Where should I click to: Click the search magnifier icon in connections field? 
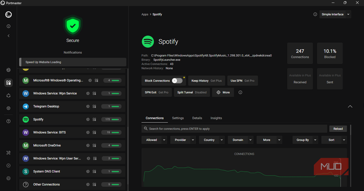click(x=146, y=129)
